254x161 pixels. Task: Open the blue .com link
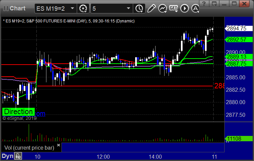pyautogui.click(x=40, y=113)
